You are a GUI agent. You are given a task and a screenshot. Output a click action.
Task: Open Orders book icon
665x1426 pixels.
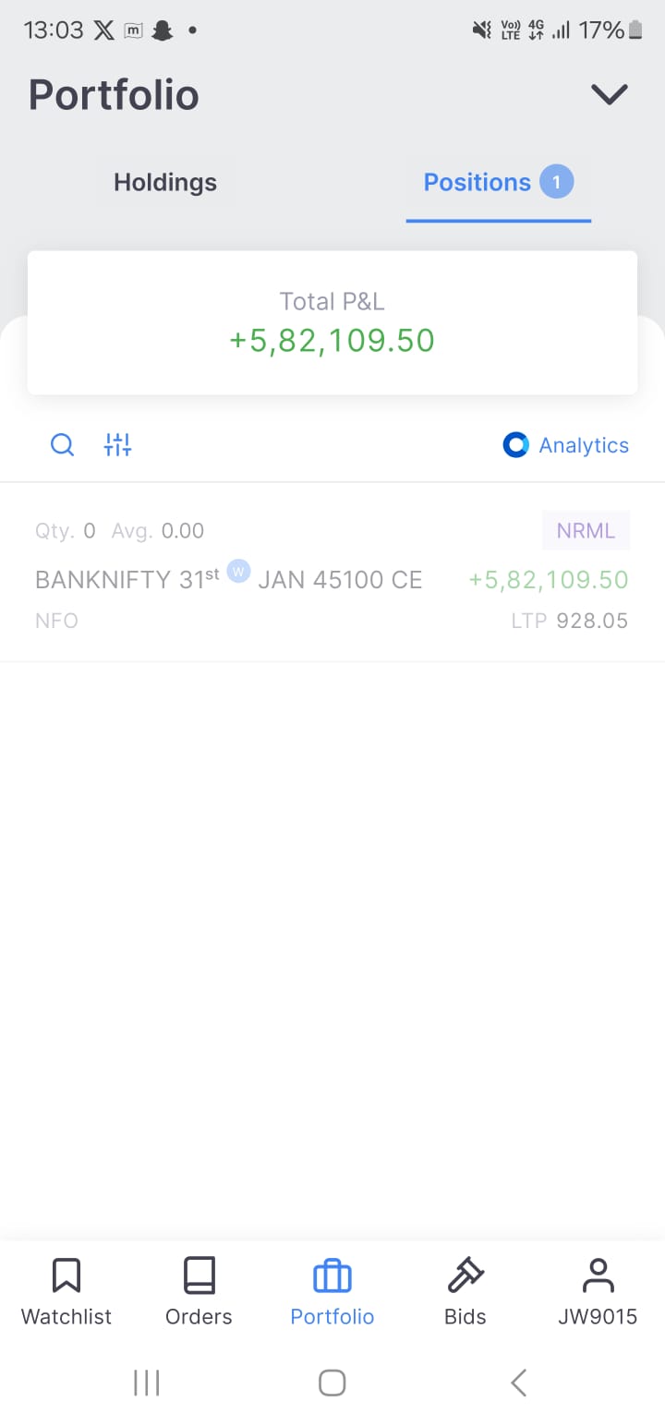pyautogui.click(x=199, y=1275)
